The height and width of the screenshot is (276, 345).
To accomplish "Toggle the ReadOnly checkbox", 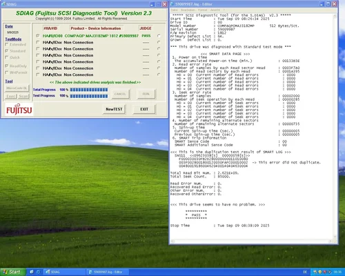I will pos(7,66).
